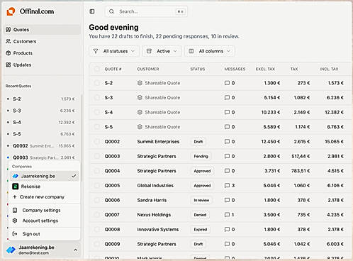Click the Company settings building icon

(15, 210)
